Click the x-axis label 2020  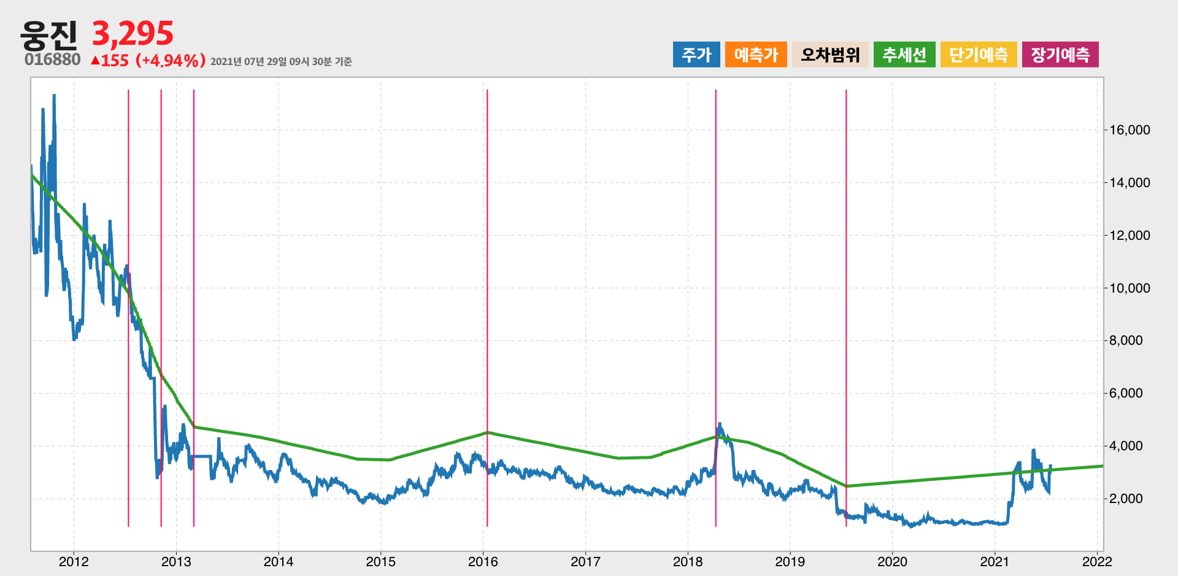click(x=892, y=561)
